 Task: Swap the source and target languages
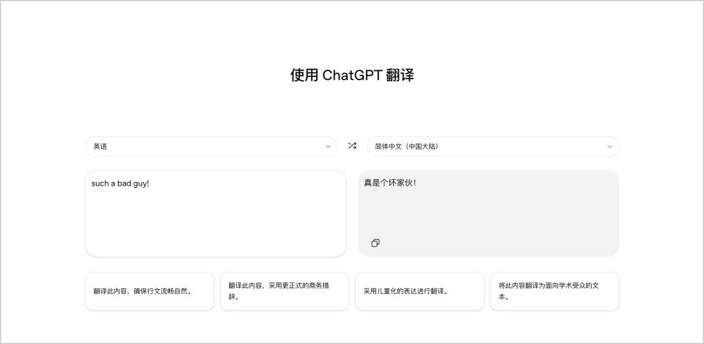tap(352, 146)
